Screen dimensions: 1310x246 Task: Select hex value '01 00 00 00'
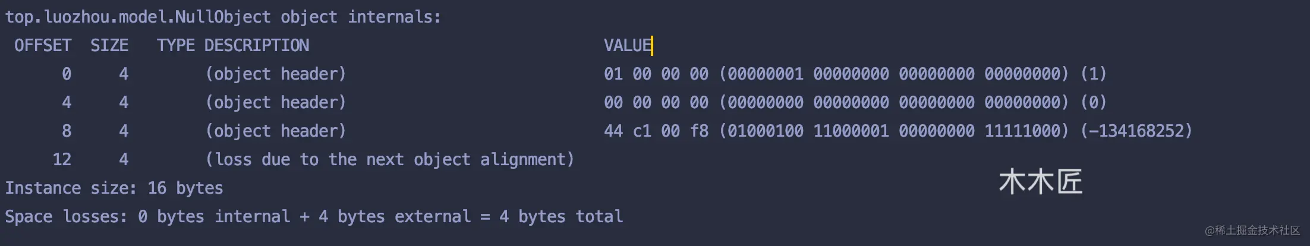pyautogui.click(x=656, y=74)
